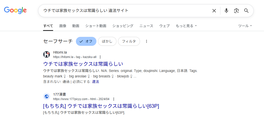Open the ショッピング tab
Image resolution: width=264 pixels, height=119 pixels.
pyautogui.click(x=123, y=26)
